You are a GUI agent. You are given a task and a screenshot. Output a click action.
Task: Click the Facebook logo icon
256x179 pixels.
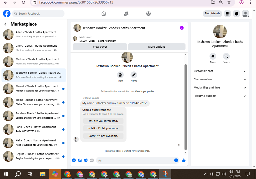[x=7, y=14]
